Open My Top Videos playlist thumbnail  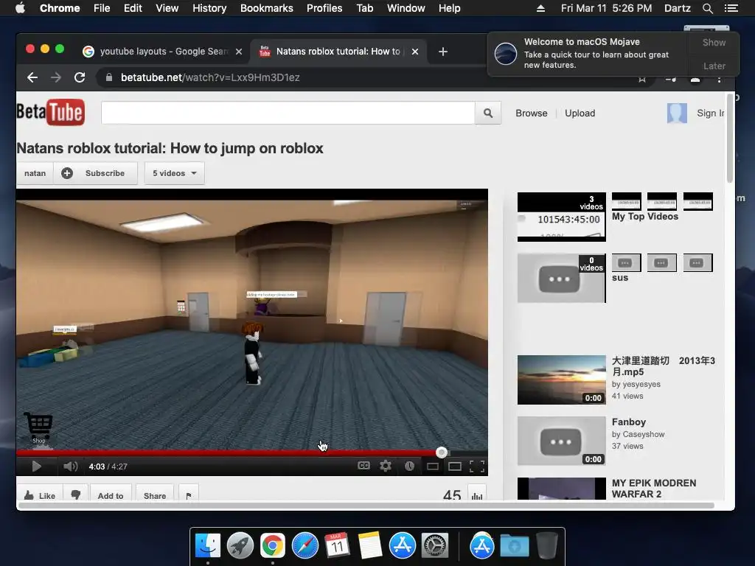pos(561,217)
